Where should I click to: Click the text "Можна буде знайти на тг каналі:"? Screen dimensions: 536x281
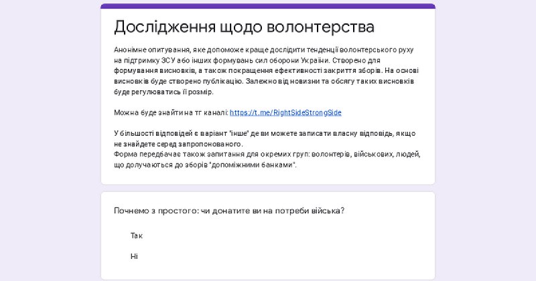click(x=171, y=112)
